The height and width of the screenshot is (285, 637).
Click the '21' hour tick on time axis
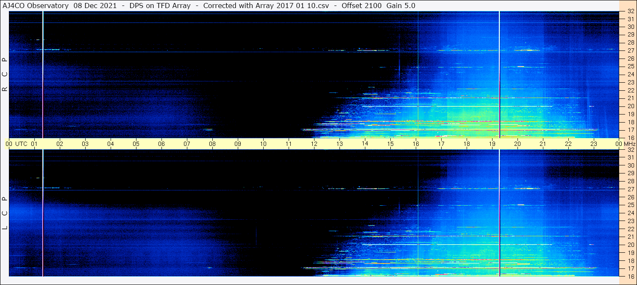543,144
